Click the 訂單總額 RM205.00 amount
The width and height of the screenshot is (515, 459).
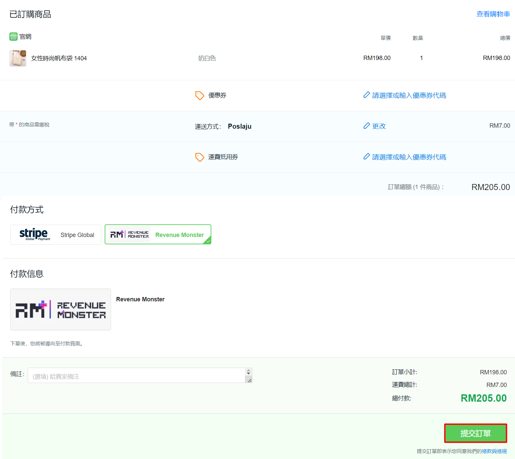(x=491, y=187)
